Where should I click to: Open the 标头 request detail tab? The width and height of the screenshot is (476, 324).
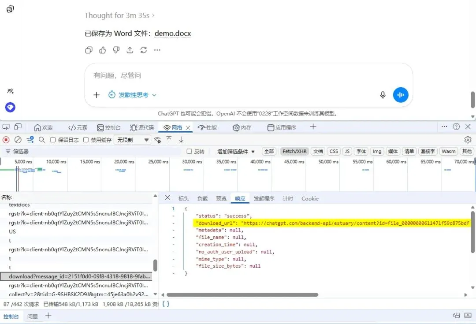184,199
